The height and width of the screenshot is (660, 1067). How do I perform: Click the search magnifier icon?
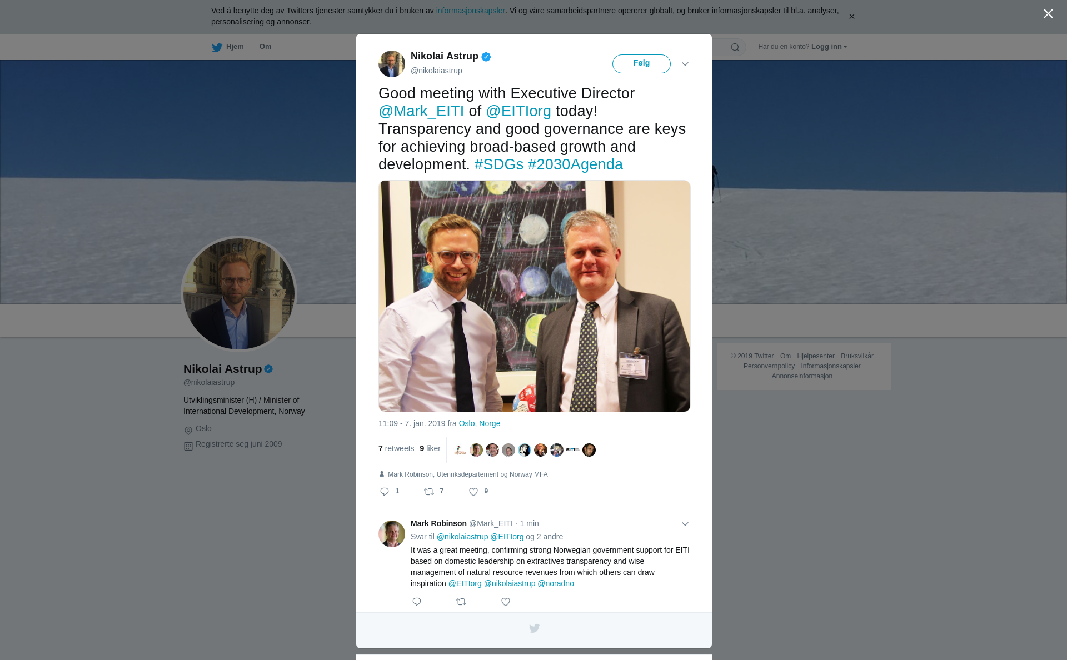[735, 47]
